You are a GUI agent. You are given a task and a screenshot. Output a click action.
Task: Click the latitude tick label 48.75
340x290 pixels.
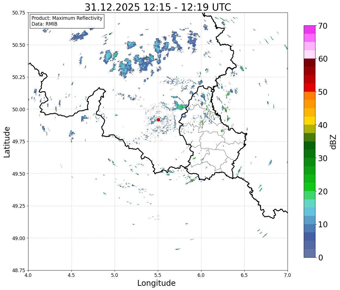pos(19,270)
